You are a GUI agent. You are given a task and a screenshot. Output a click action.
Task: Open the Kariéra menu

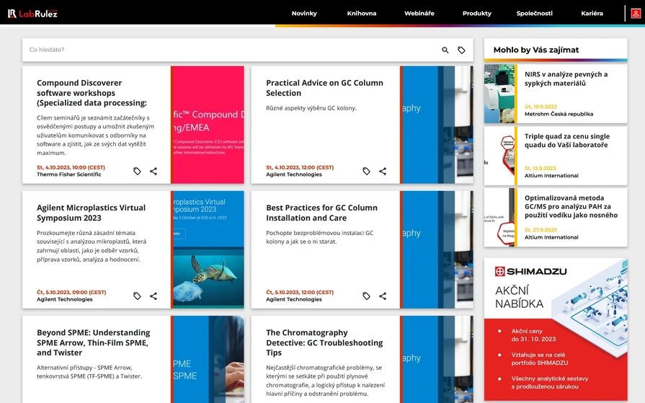pos(592,13)
